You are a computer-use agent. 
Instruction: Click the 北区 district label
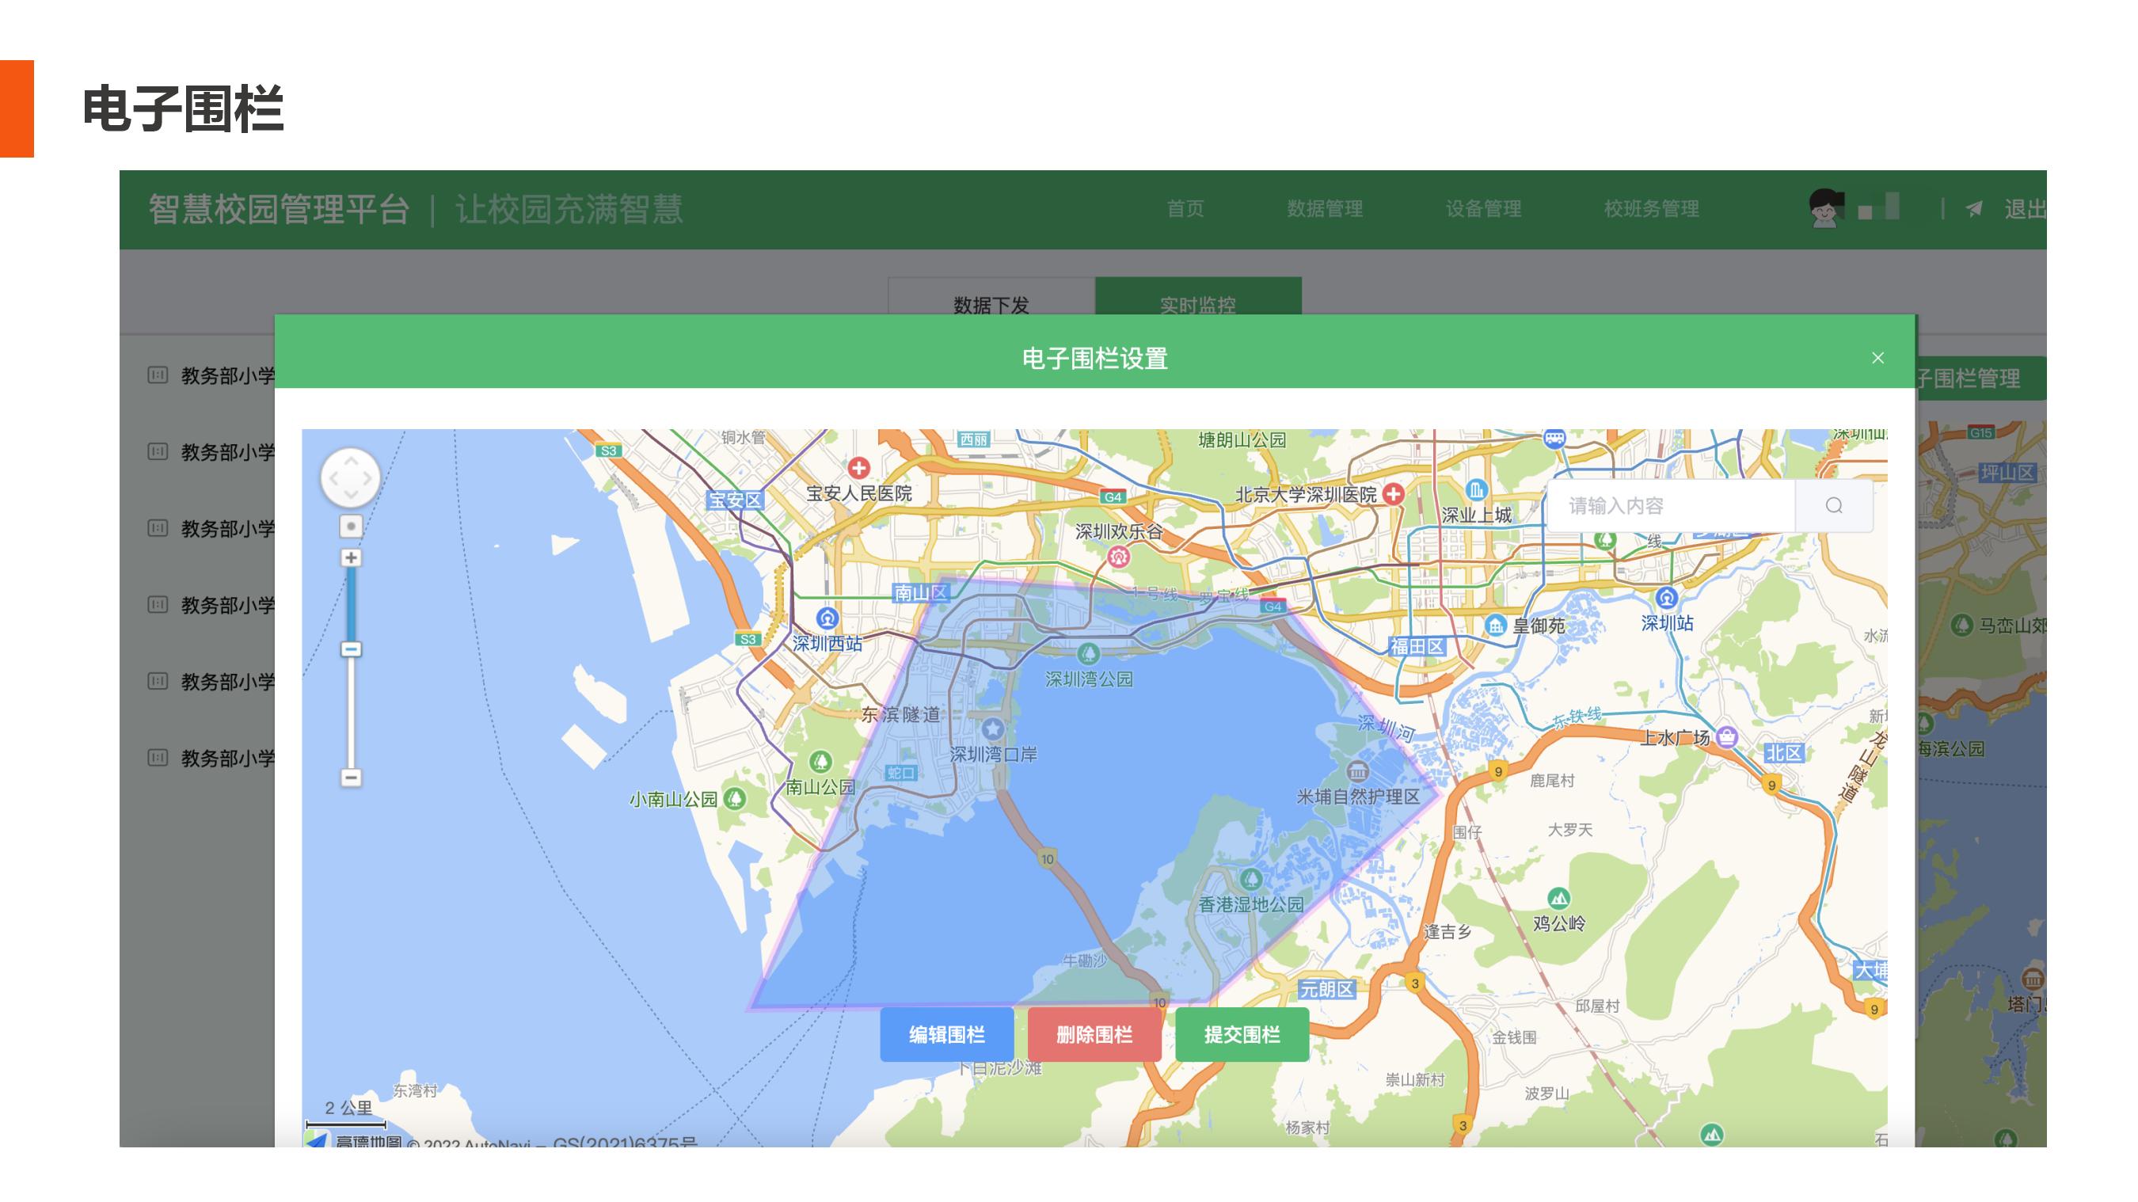1783,753
